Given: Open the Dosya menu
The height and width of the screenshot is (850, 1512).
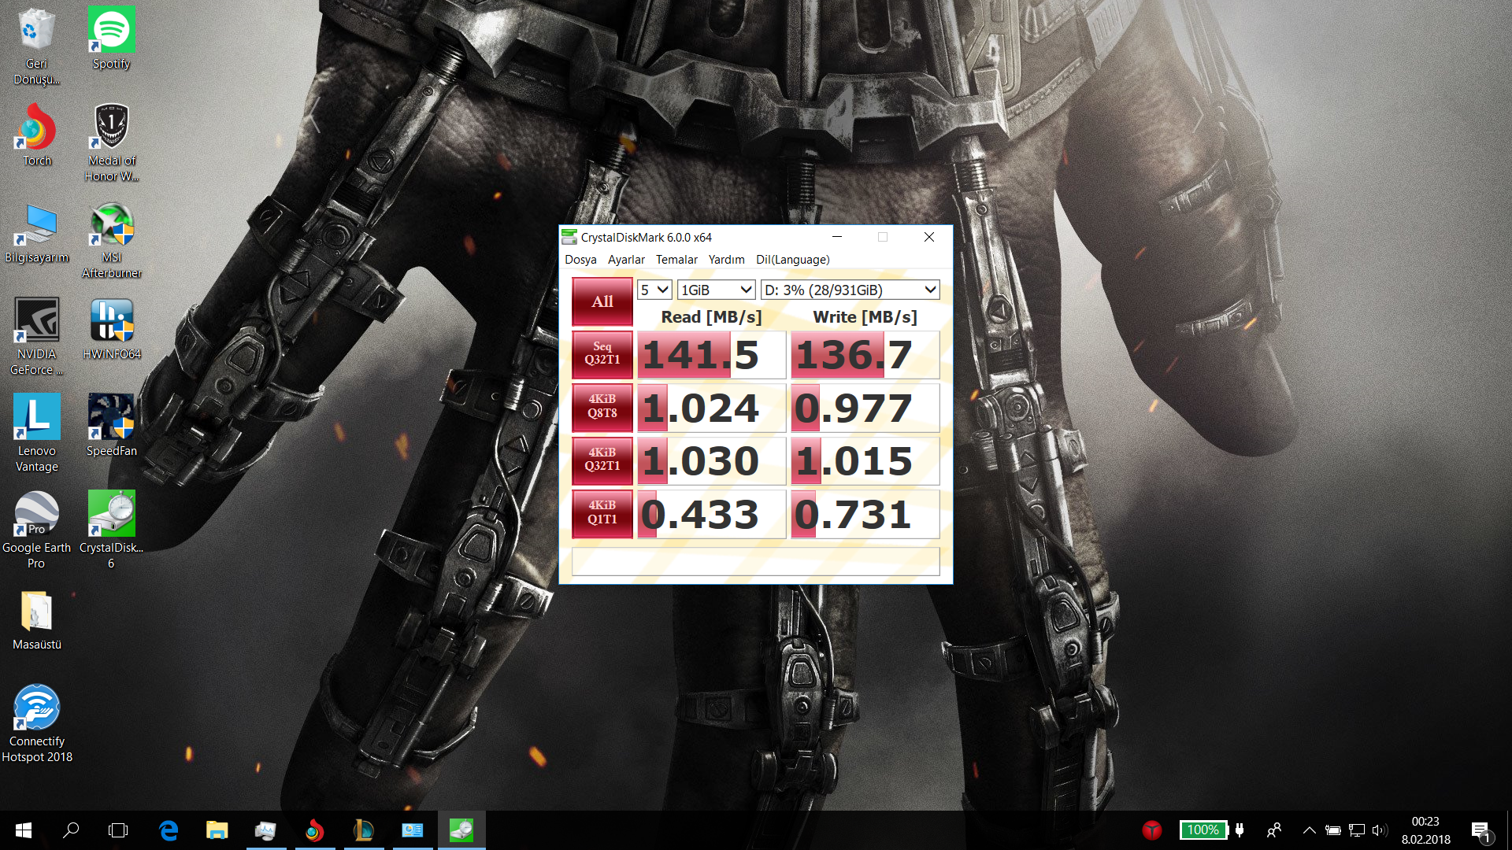Looking at the screenshot, I should (x=580, y=260).
